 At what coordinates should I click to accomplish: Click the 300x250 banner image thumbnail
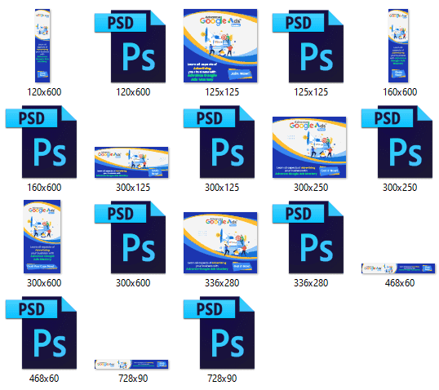click(x=309, y=147)
